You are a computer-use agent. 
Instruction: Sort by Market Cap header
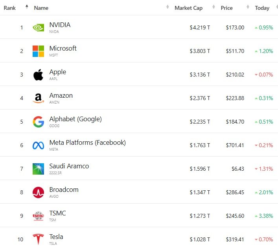pos(188,8)
